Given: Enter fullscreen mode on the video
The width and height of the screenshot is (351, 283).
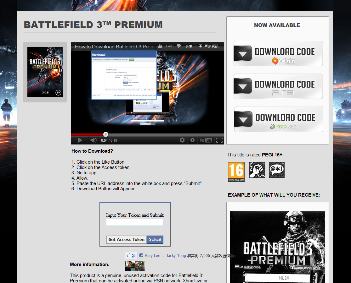Looking at the screenshot, I should (x=219, y=140).
